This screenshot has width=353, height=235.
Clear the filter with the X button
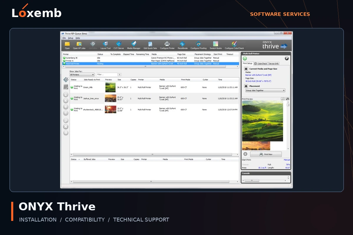120,75
